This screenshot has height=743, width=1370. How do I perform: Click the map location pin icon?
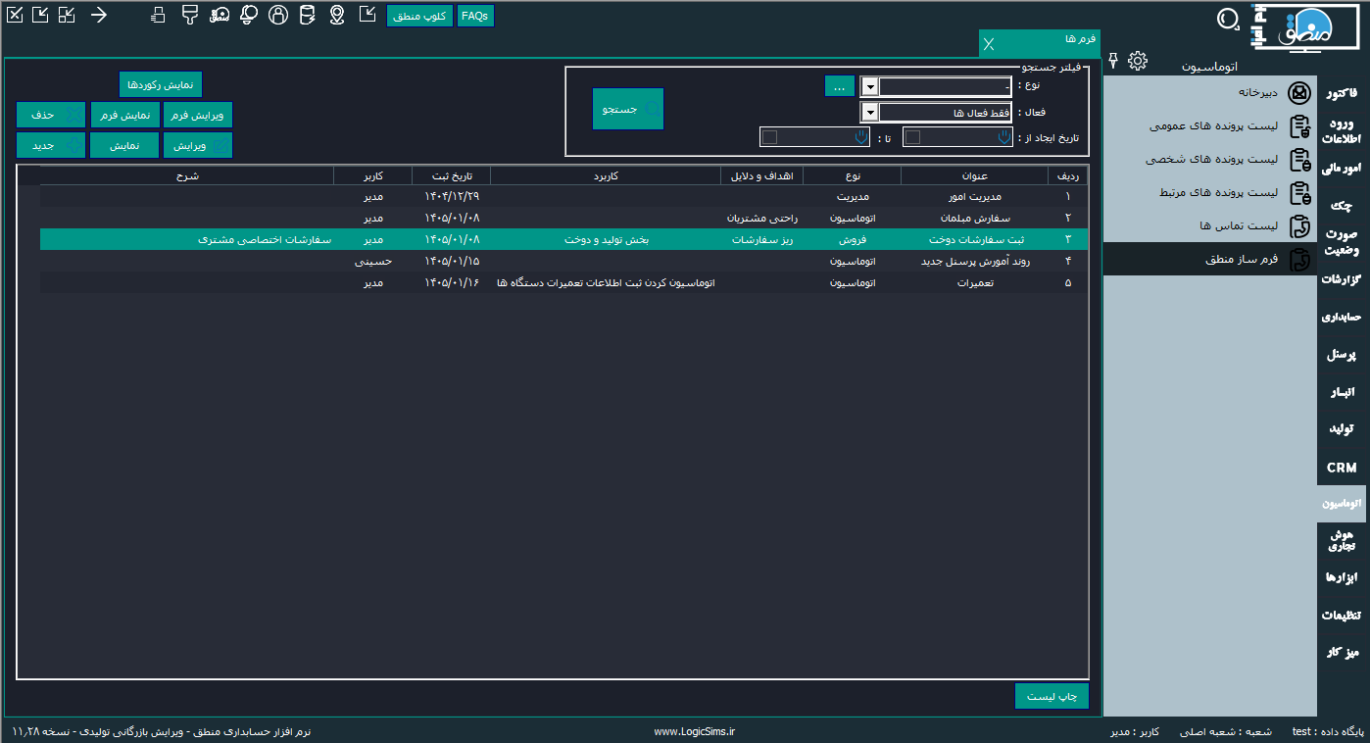337,15
